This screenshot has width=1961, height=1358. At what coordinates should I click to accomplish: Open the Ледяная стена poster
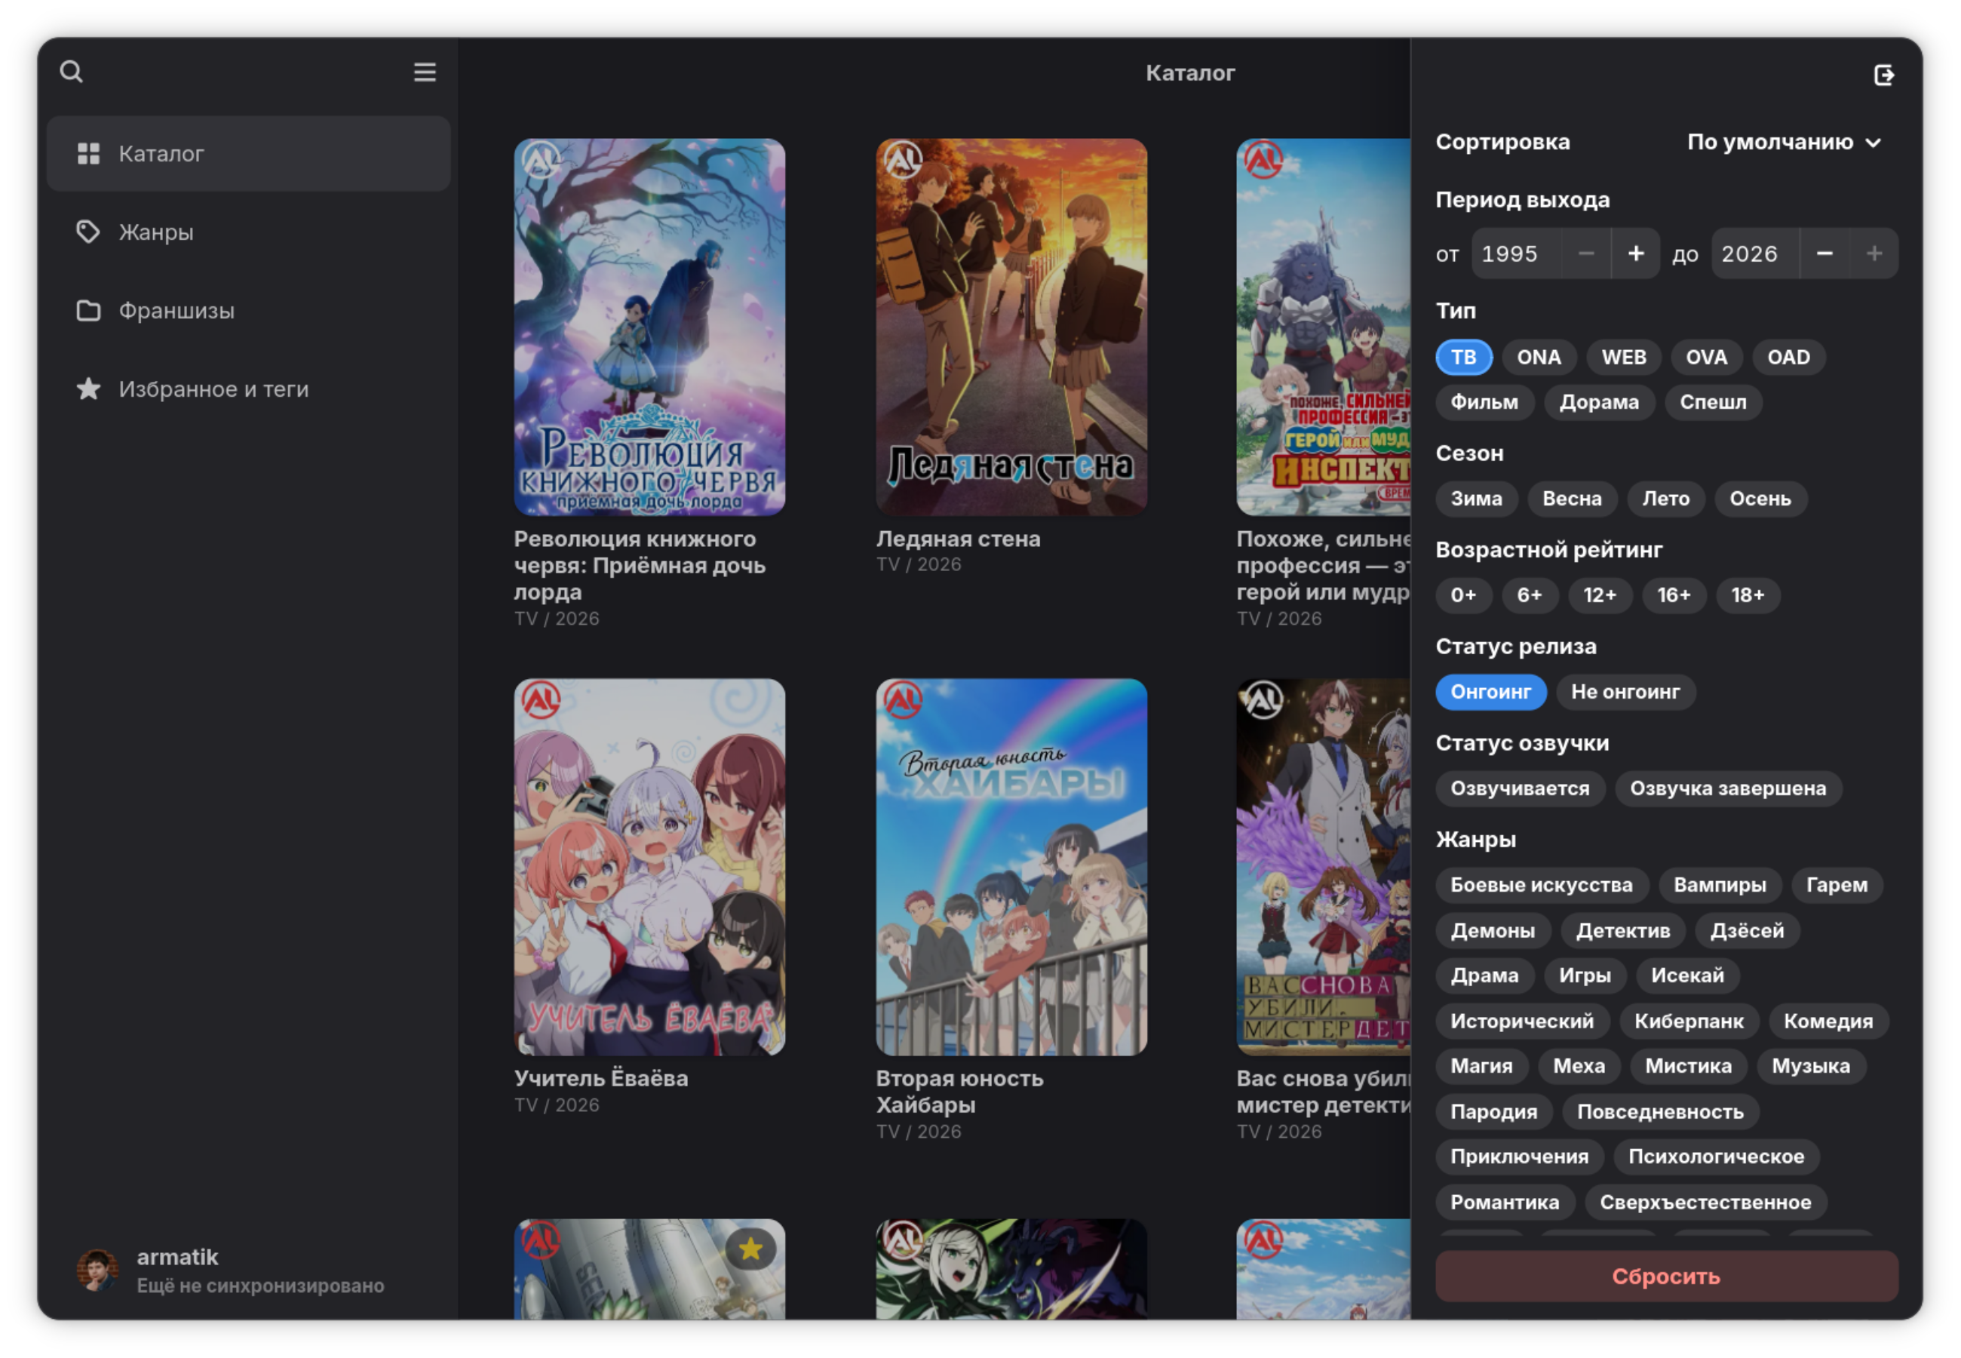pyautogui.click(x=1011, y=327)
